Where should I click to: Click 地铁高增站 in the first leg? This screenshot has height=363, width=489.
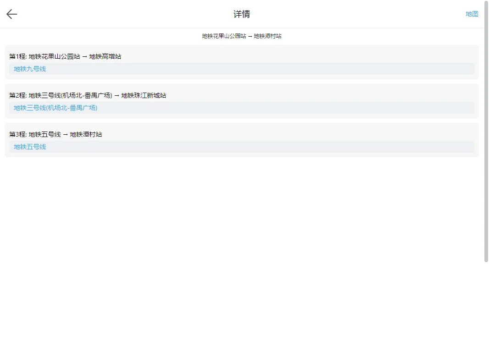(x=105, y=56)
